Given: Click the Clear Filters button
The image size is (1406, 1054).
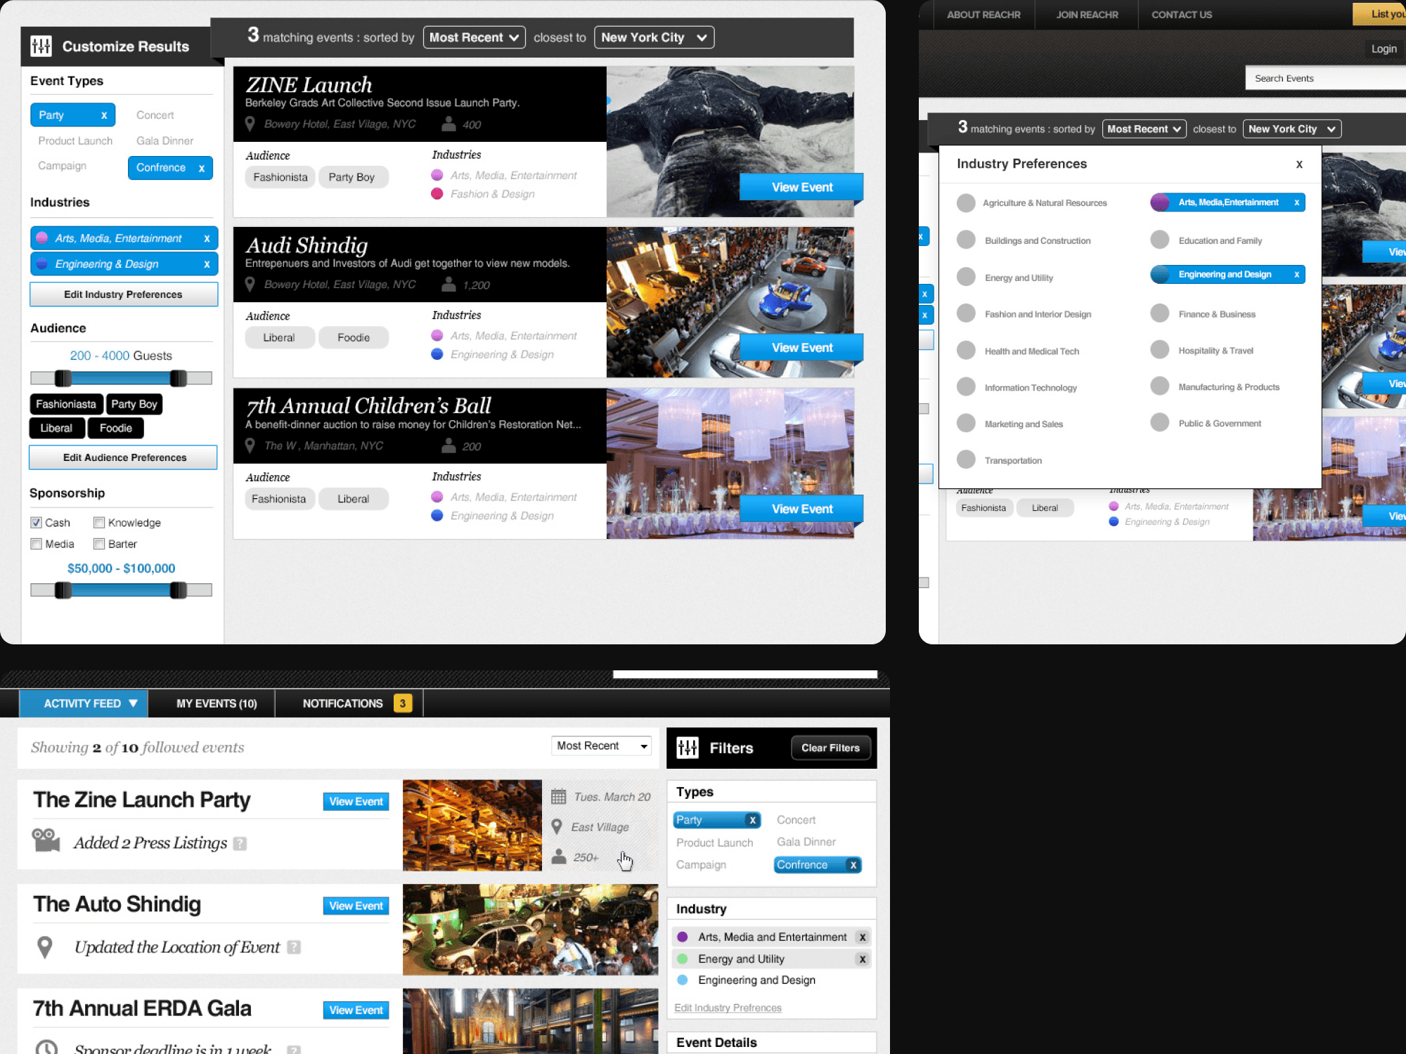Looking at the screenshot, I should pos(830,748).
